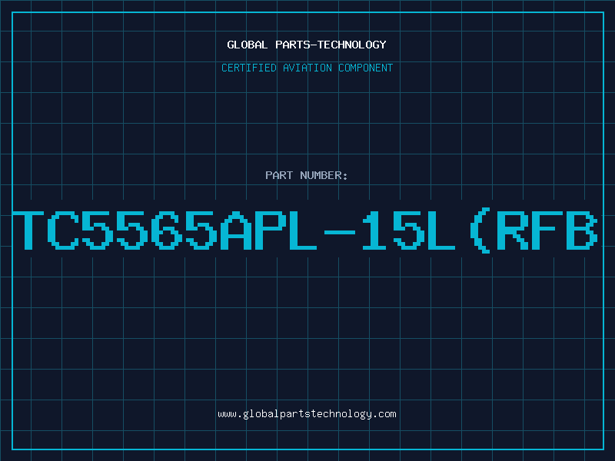
Task: Click the .com ending of the website URL
Action: pos(384,414)
